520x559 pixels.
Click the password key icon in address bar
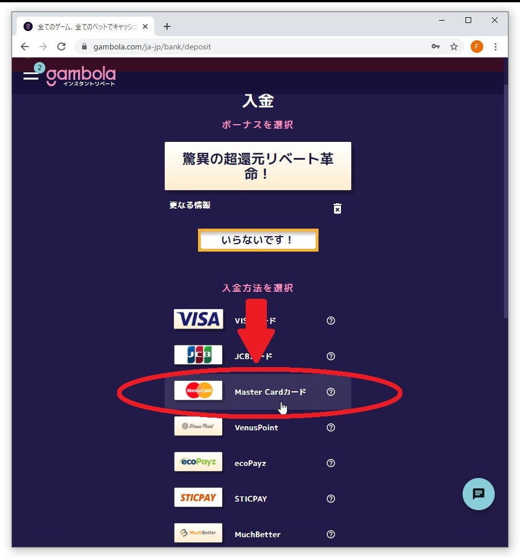click(435, 47)
